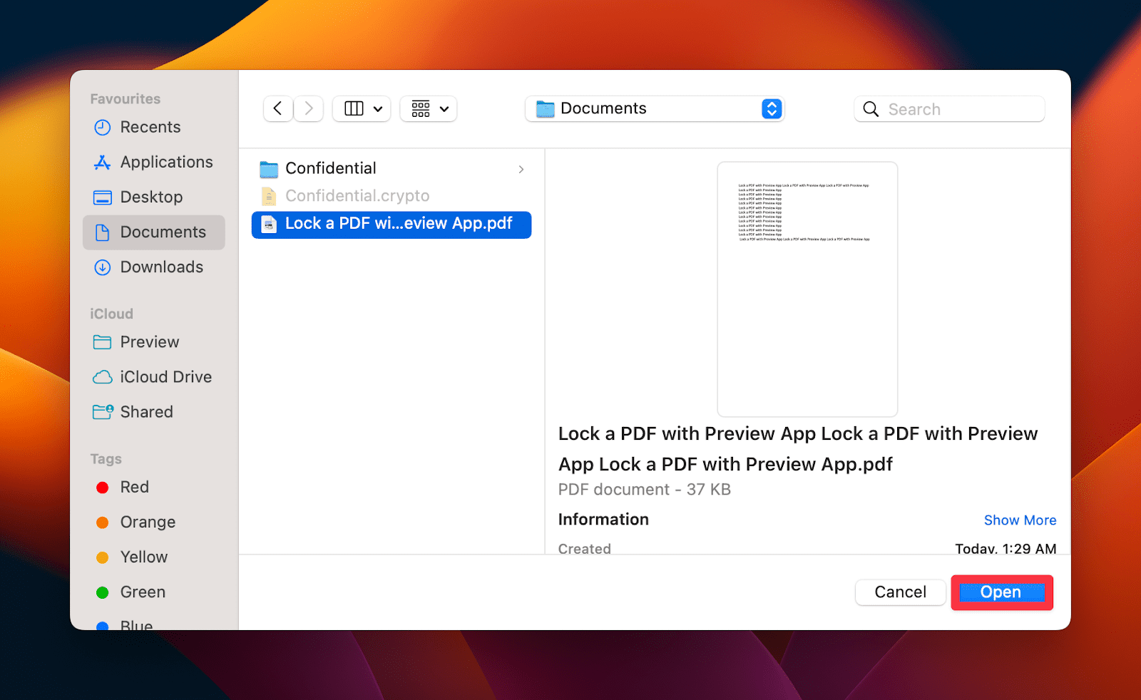The height and width of the screenshot is (700, 1141).
Task: Click the Shared folder icon
Action: pyautogui.click(x=103, y=412)
